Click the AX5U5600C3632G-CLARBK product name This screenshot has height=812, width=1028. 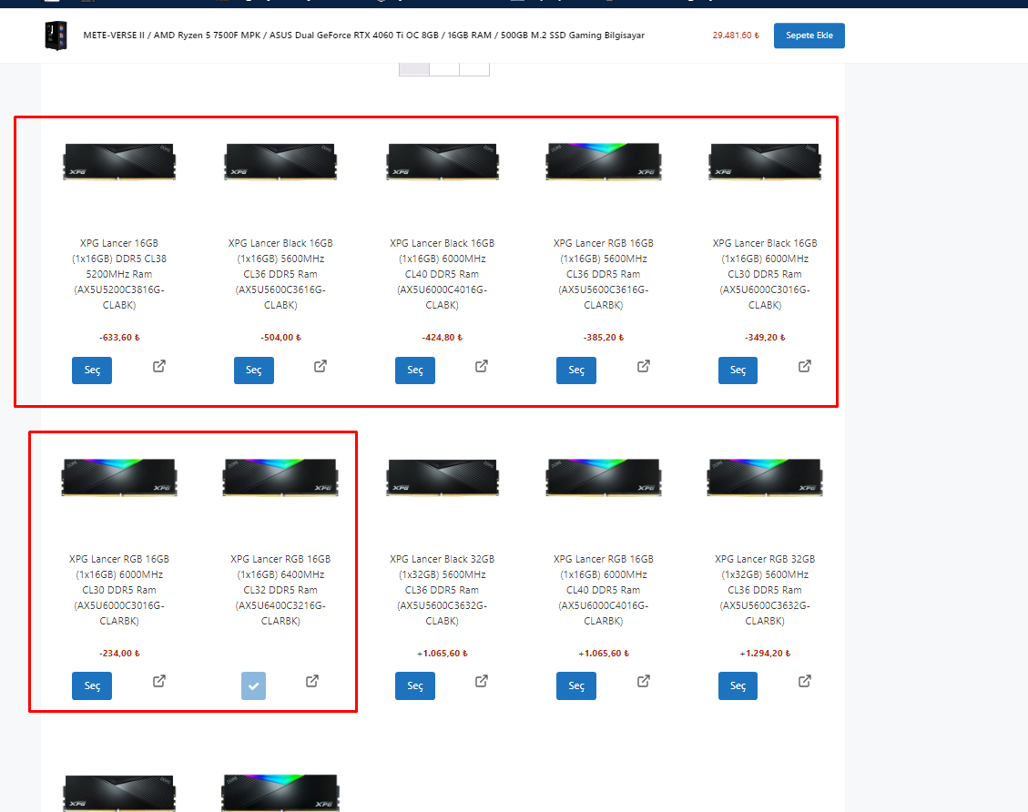[x=765, y=590]
